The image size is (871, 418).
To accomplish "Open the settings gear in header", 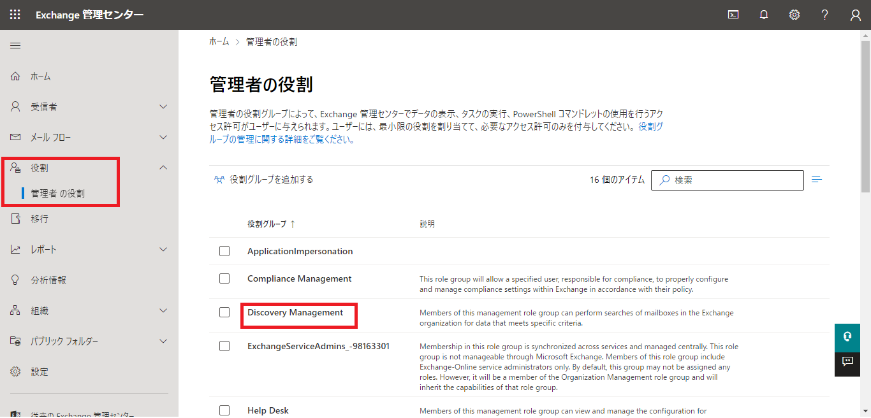I will pos(794,15).
